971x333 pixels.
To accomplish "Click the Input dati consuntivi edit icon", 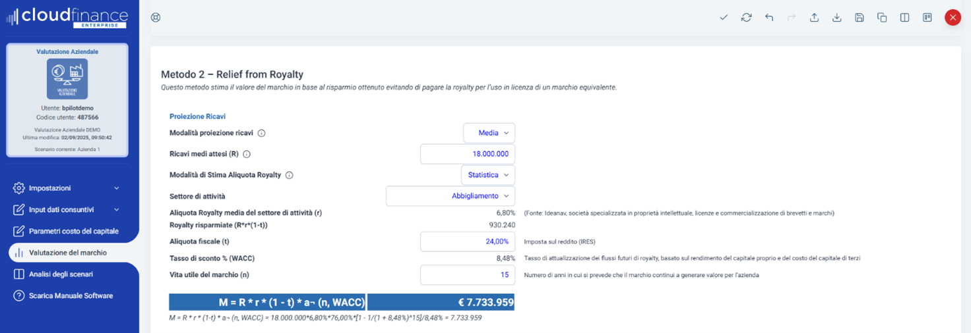I will coord(18,210).
